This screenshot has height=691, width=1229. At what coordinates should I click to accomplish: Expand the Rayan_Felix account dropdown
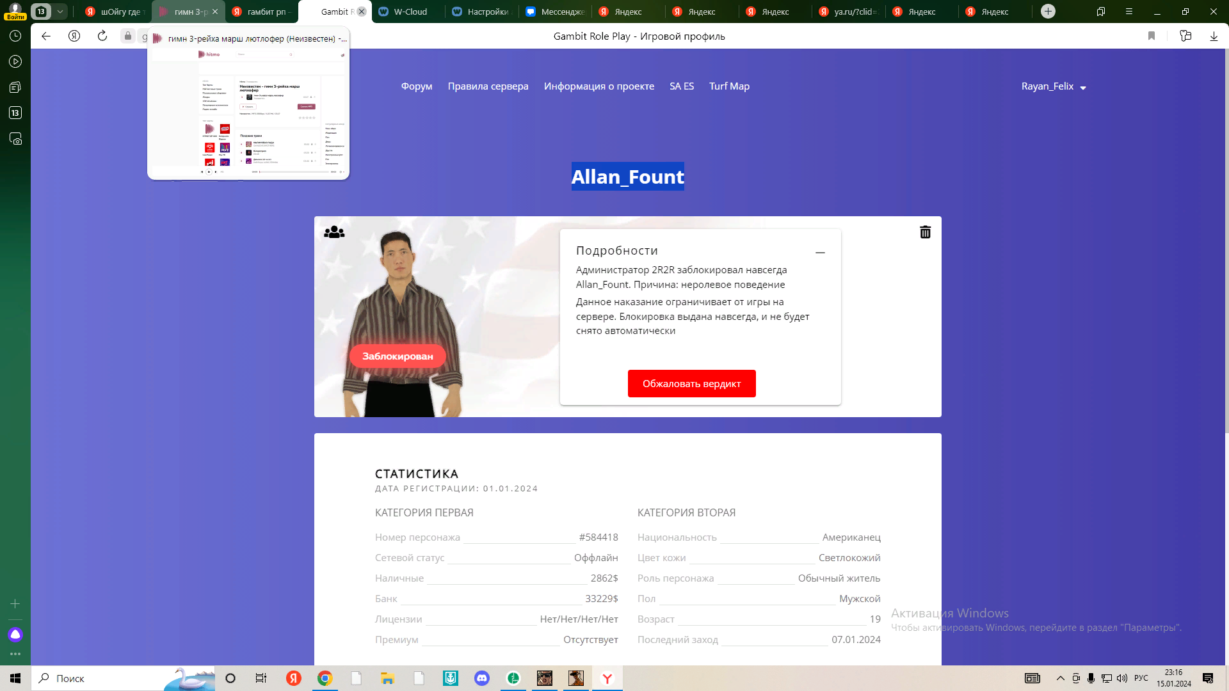(x=1054, y=86)
